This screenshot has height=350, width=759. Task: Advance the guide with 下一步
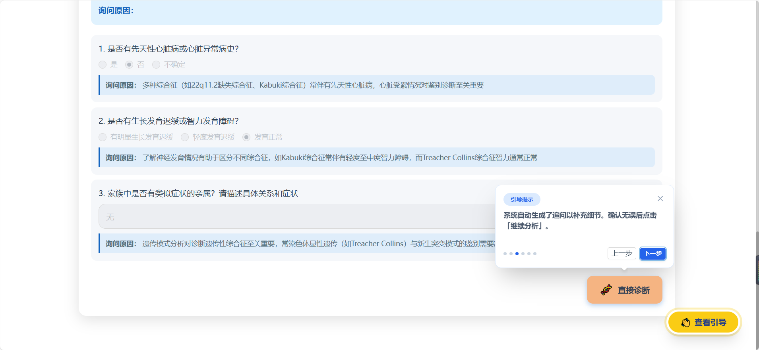tap(653, 253)
